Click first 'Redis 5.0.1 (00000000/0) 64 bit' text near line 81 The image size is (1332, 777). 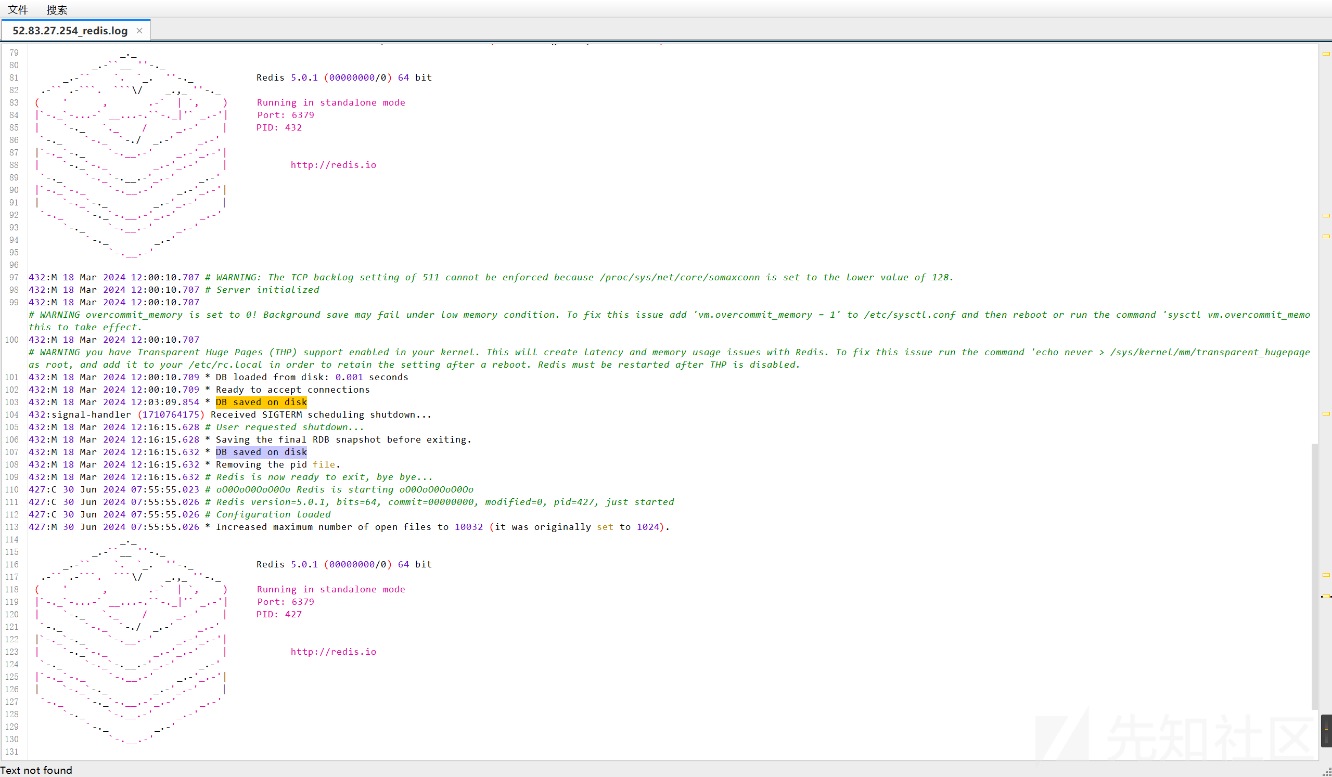pos(344,77)
